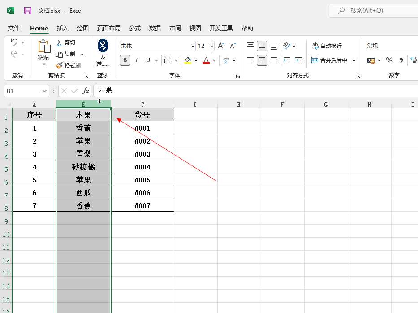Expand the font color dropdown arrow

(214, 60)
